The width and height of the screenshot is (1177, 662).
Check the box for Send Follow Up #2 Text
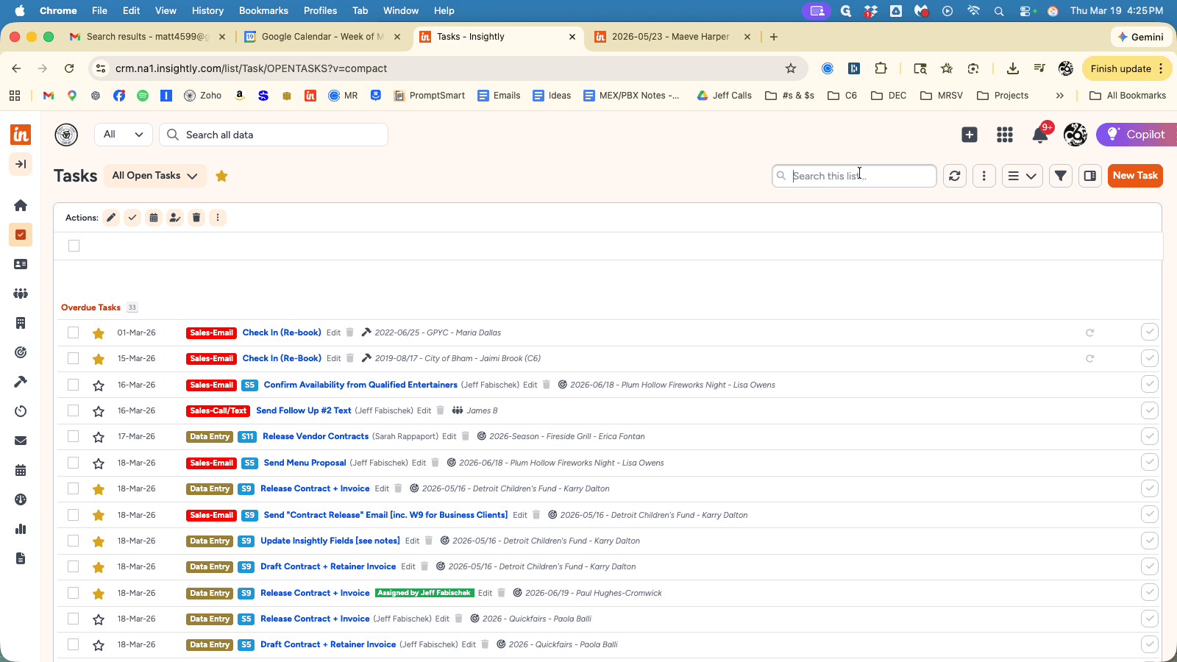pyautogui.click(x=73, y=410)
